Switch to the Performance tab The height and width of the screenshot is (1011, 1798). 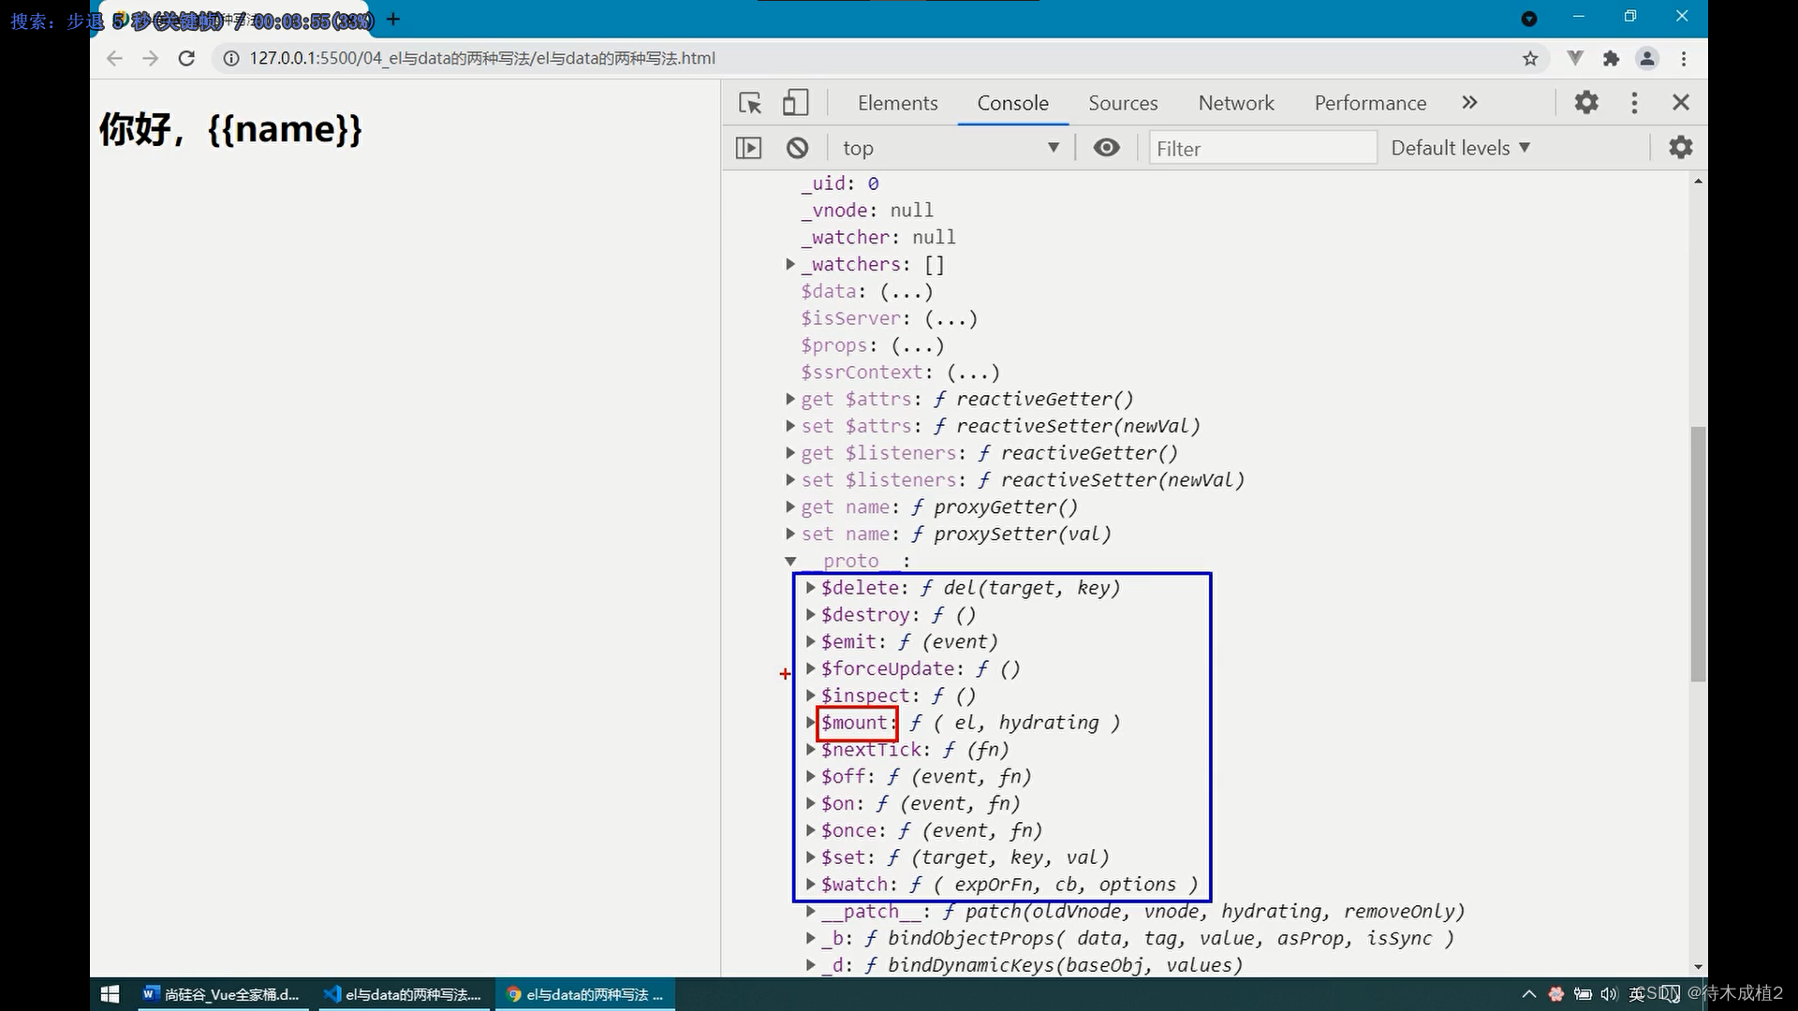pos(1370,103)
